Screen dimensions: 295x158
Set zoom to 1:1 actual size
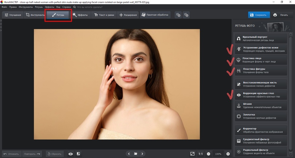pos(201,154)
